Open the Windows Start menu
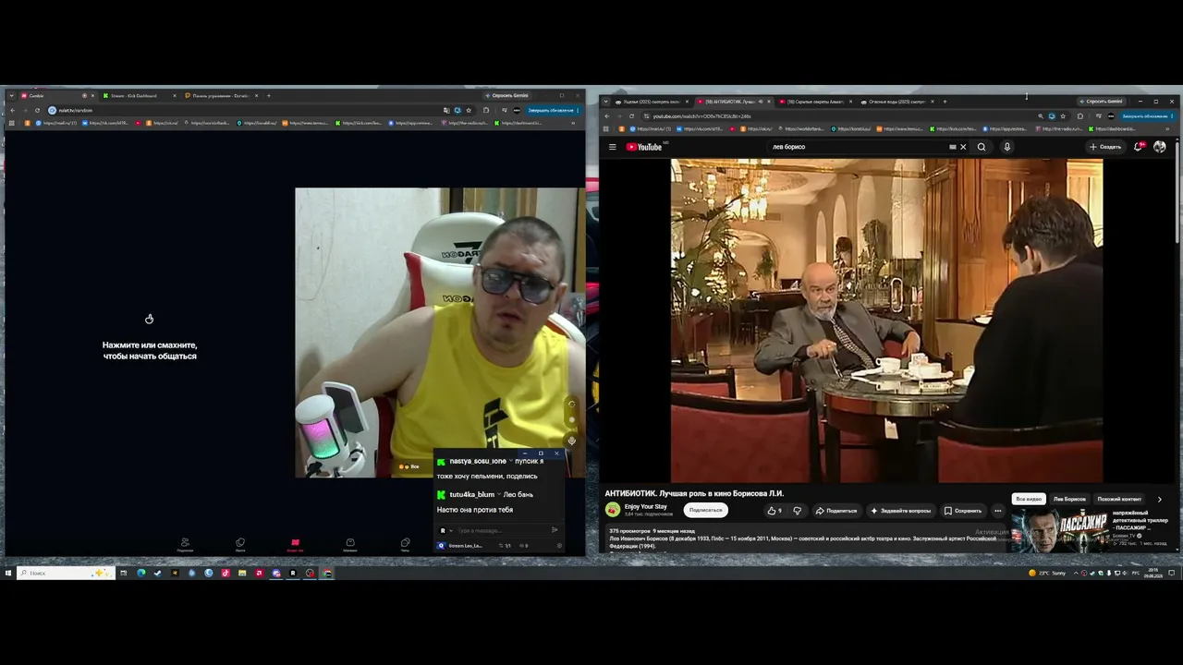 point(8,573)
